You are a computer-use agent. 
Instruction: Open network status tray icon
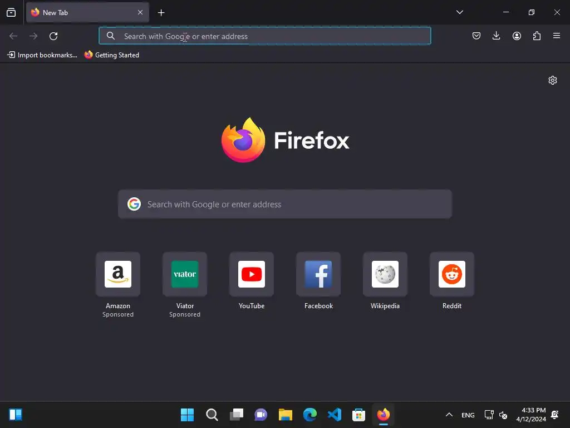[489, 415]
